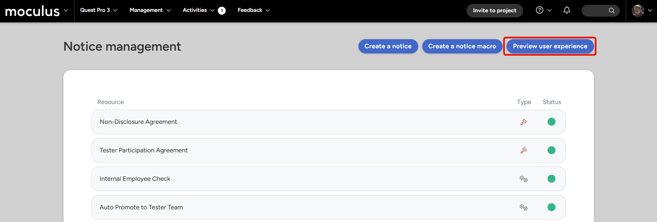Click the search magnifier icon
Viewport: 657px width, 222px height.
(x=611, y=11)
